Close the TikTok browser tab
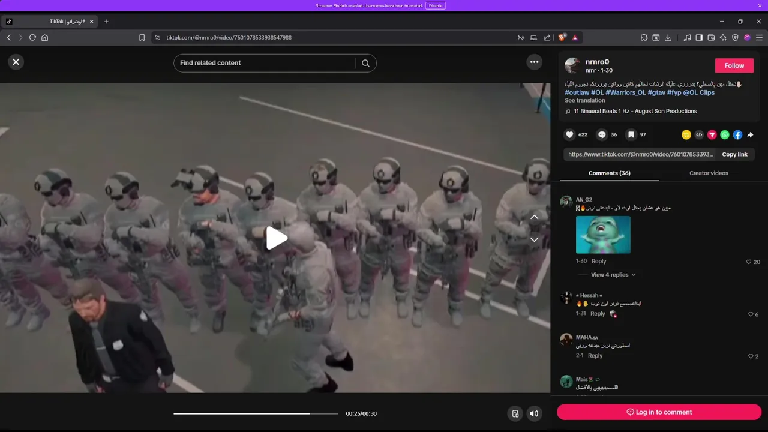 coord(92,22)
